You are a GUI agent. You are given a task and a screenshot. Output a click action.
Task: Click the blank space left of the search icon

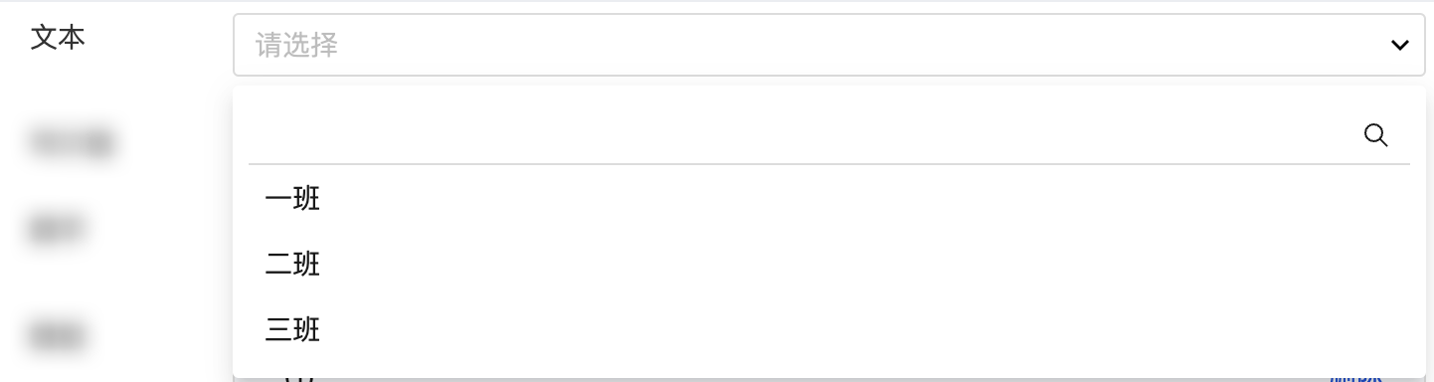(x=804, y=135)
